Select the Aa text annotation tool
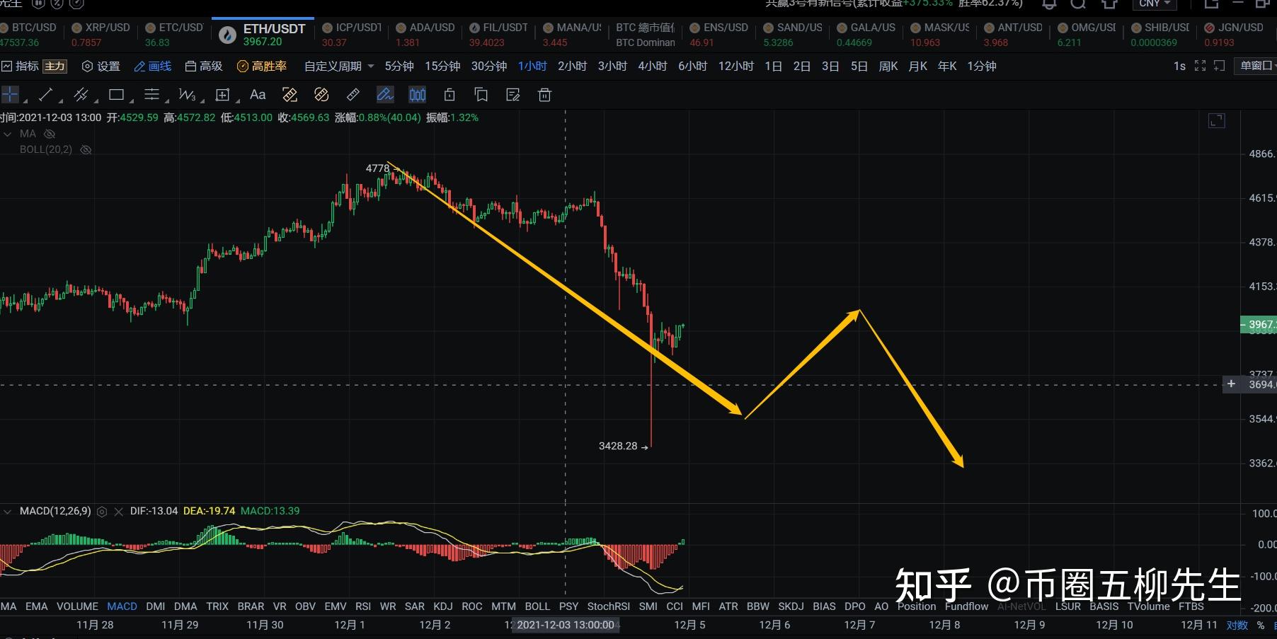 tap(258, 94)
